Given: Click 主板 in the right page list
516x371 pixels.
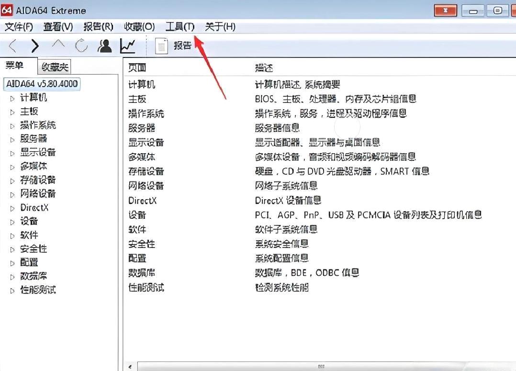Looking at the screenshot, I should tap(137, 99).
